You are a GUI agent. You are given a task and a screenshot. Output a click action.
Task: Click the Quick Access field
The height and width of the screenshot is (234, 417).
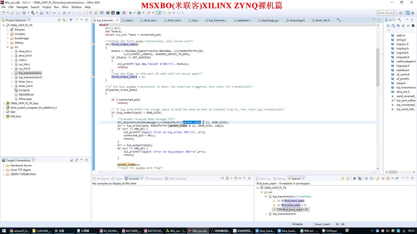[x=386, y=13]
